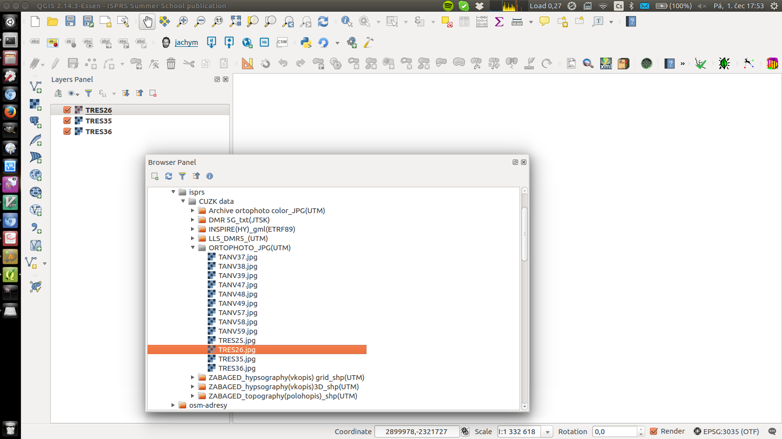Click the jachym user link
The height and width of the screenshot is (439, 782).
click(x=186, y=42)
